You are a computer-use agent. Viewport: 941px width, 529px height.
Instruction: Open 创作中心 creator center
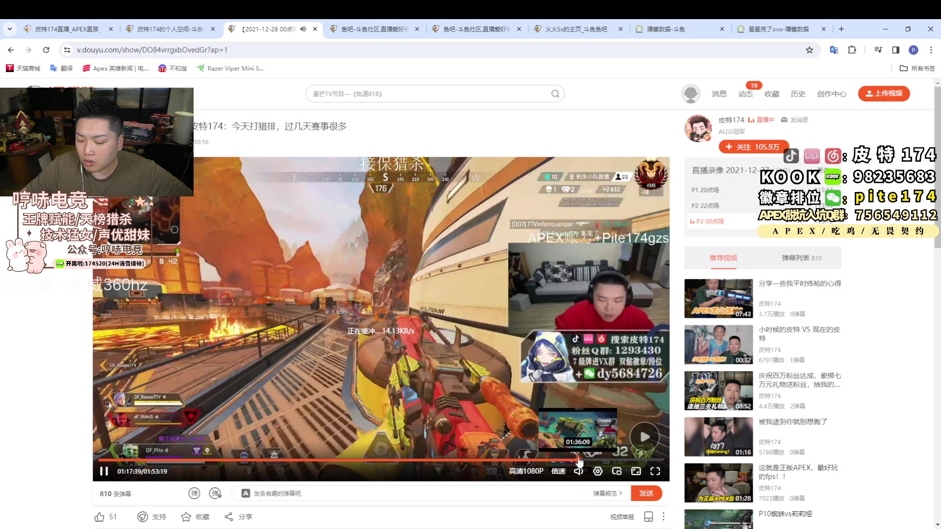(x=832, y=94)
